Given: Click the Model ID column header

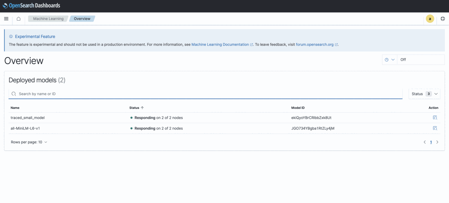Looking at the screenshot, I should pyautogui.click(x=298, y=108).
